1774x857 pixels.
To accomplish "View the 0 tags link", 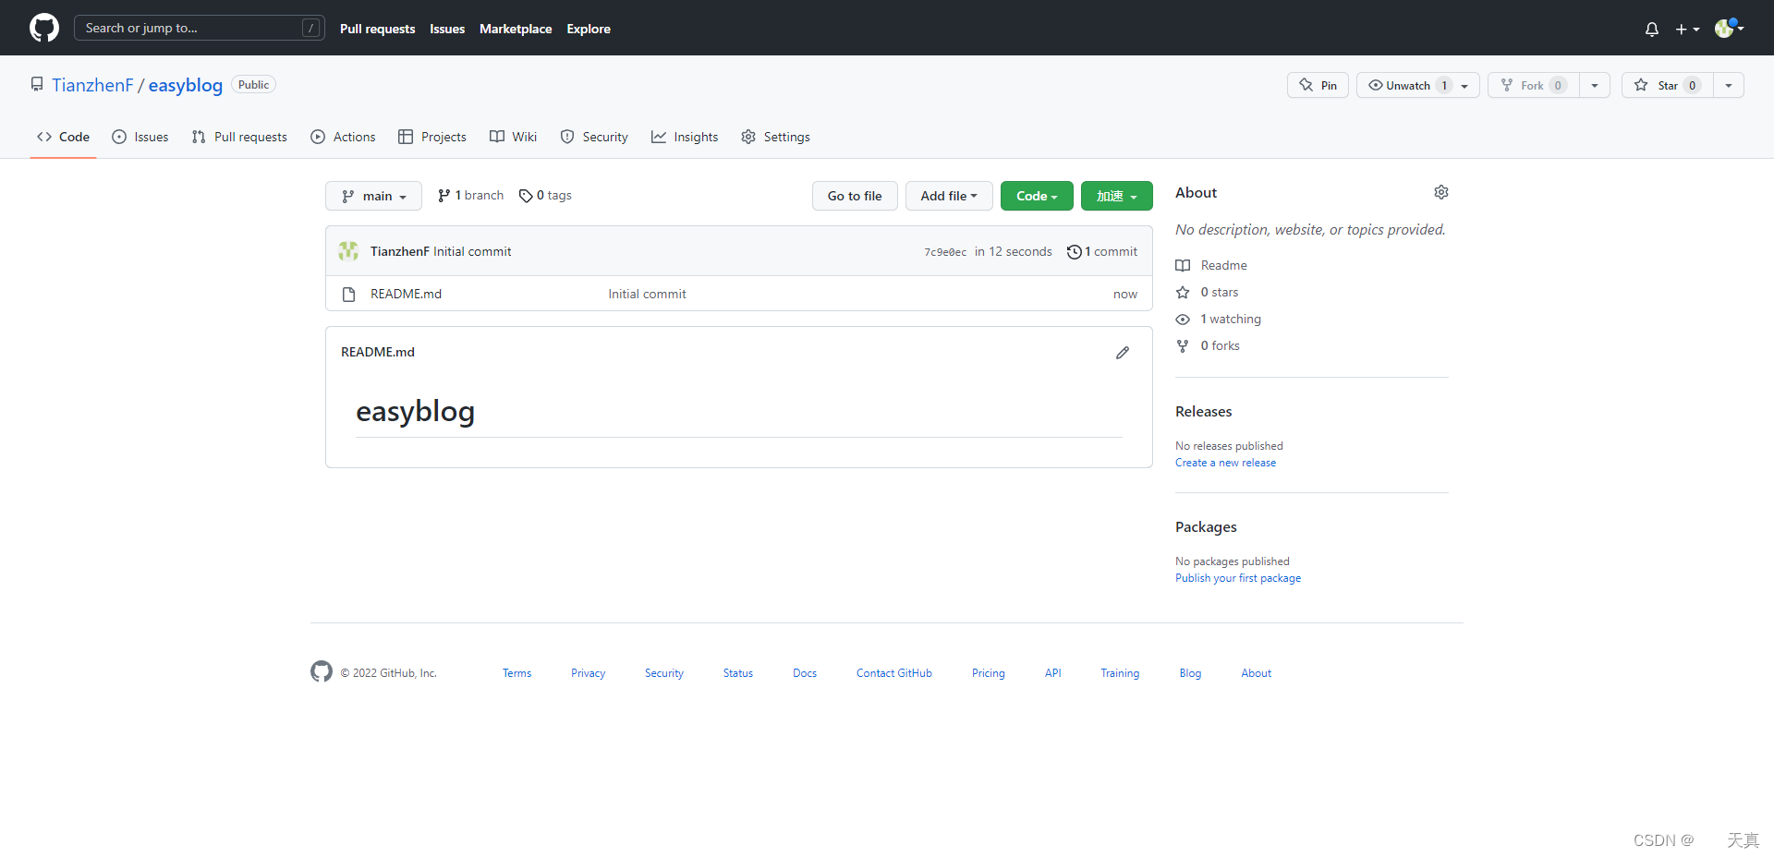I will pyautogui.click(x=545, y=196).
